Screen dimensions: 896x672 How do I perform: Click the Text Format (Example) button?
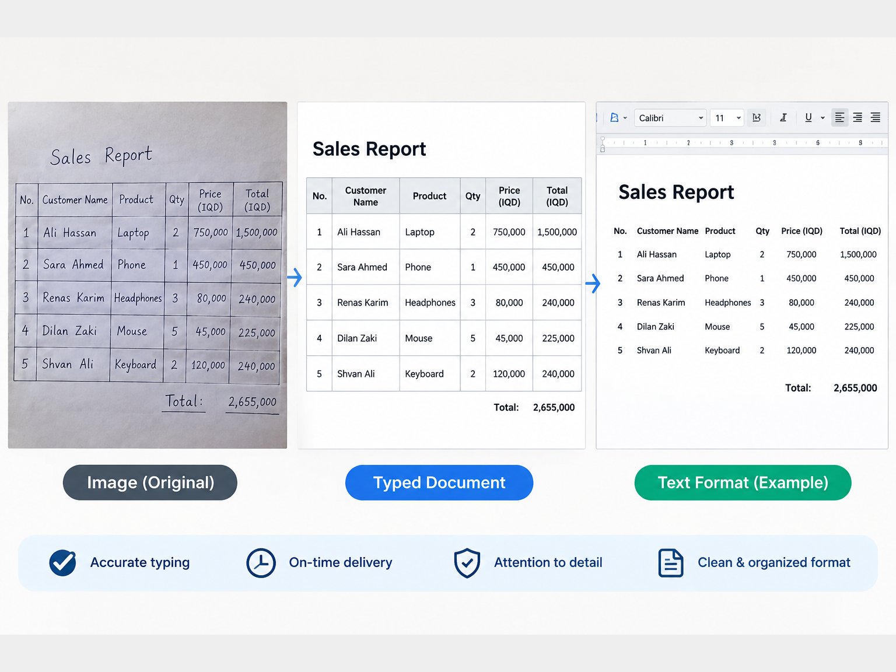(743, 482)
